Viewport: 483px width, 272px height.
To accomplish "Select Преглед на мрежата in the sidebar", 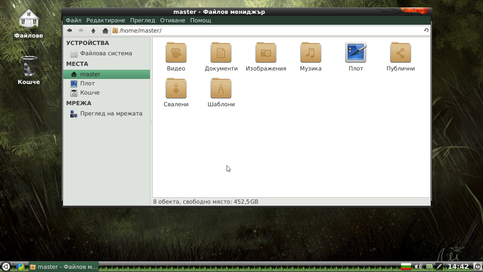I will [106, 114].
